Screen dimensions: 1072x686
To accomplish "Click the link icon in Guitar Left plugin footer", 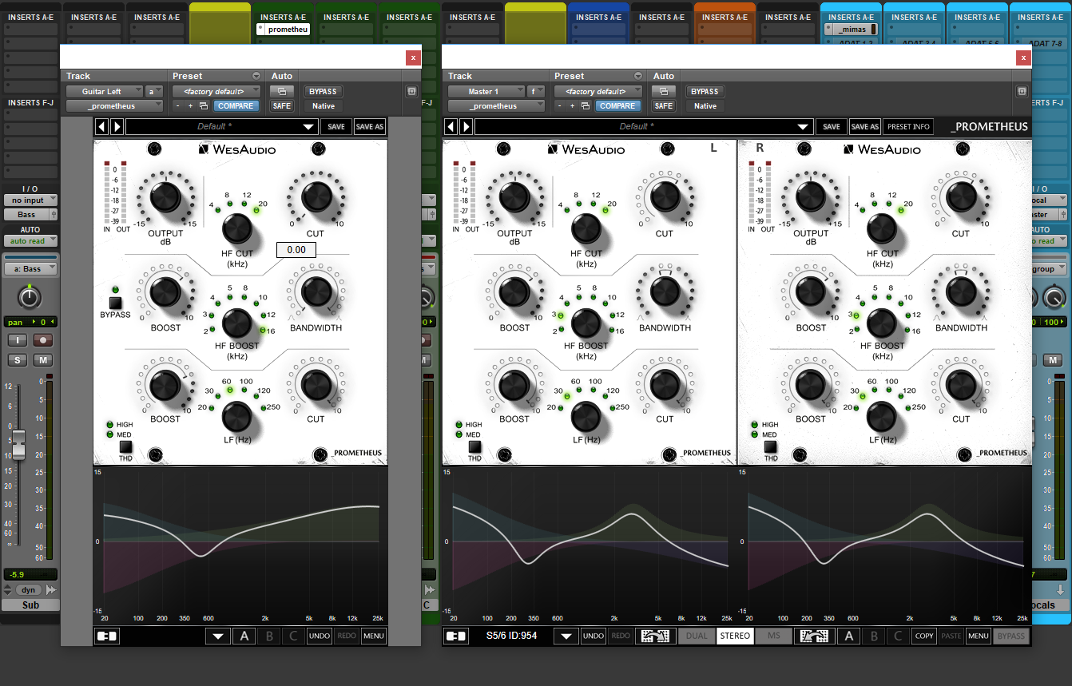I will coord(106,636).
